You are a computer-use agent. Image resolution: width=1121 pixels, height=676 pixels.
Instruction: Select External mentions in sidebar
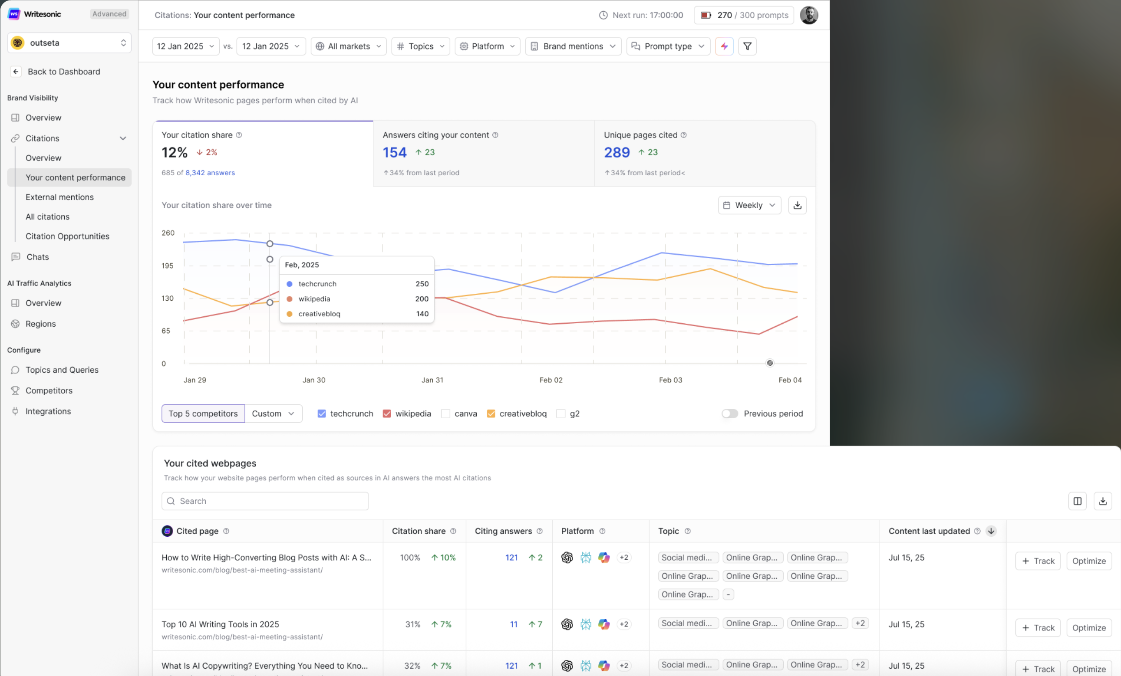tap(59, 197)
